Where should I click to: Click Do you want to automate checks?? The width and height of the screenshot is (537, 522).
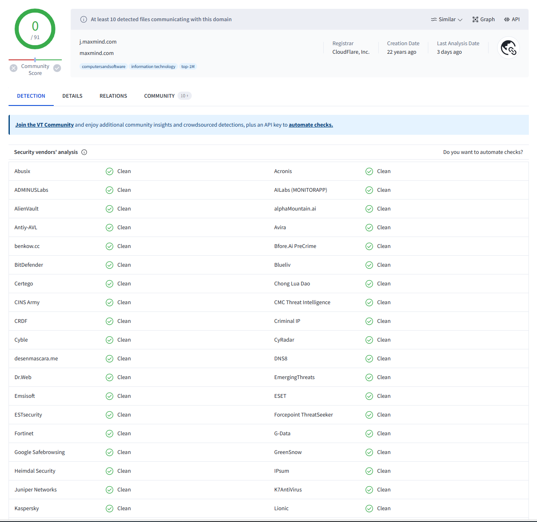[x=483, y=152]
